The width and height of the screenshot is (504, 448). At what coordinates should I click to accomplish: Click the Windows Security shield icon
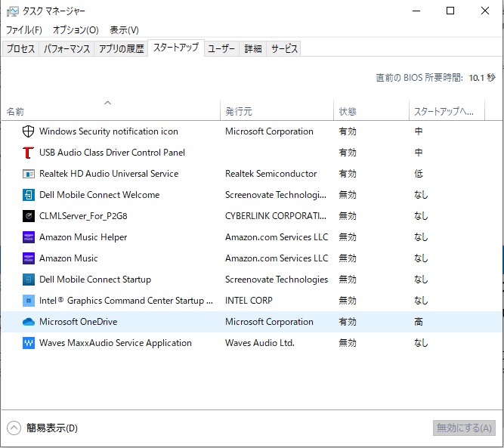(x=28, y=131)
